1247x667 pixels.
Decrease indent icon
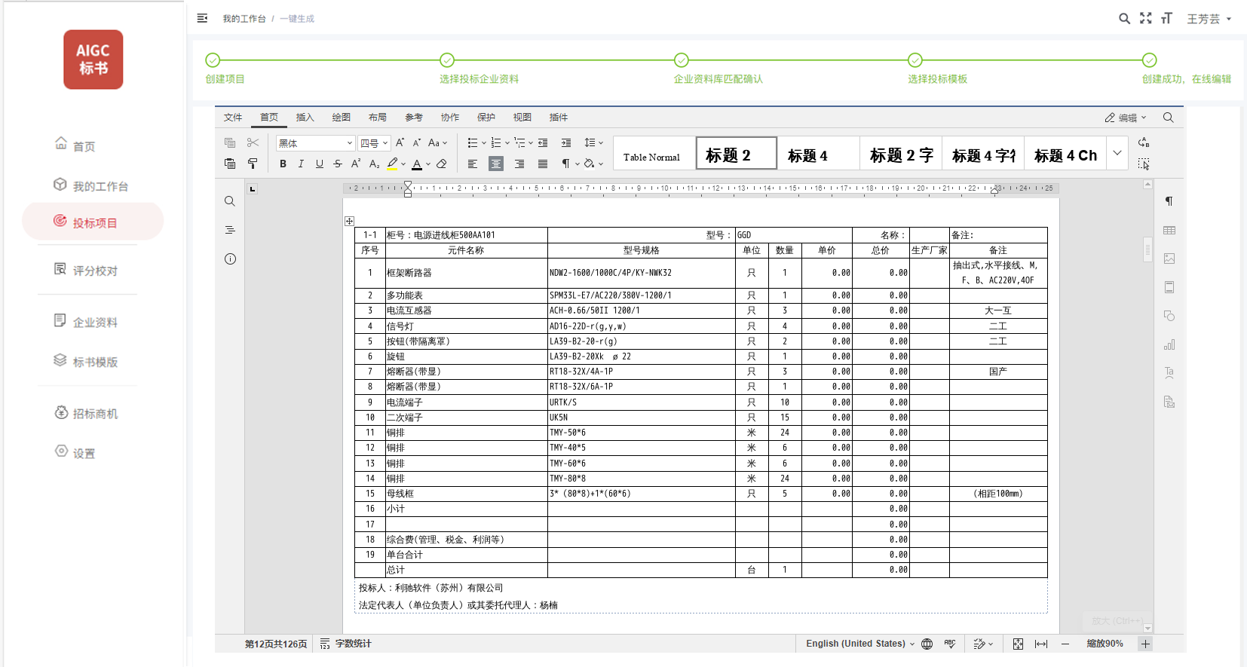coord(543,142)
